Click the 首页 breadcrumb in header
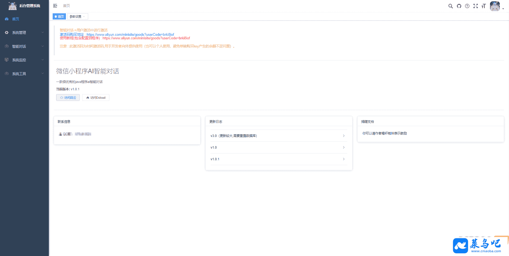509x256 pixels. [x=66, y=6]
